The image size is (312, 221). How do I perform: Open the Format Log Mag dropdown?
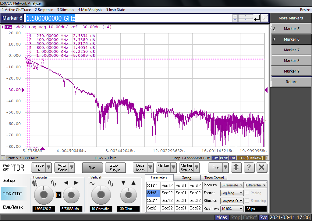[232, 193]
